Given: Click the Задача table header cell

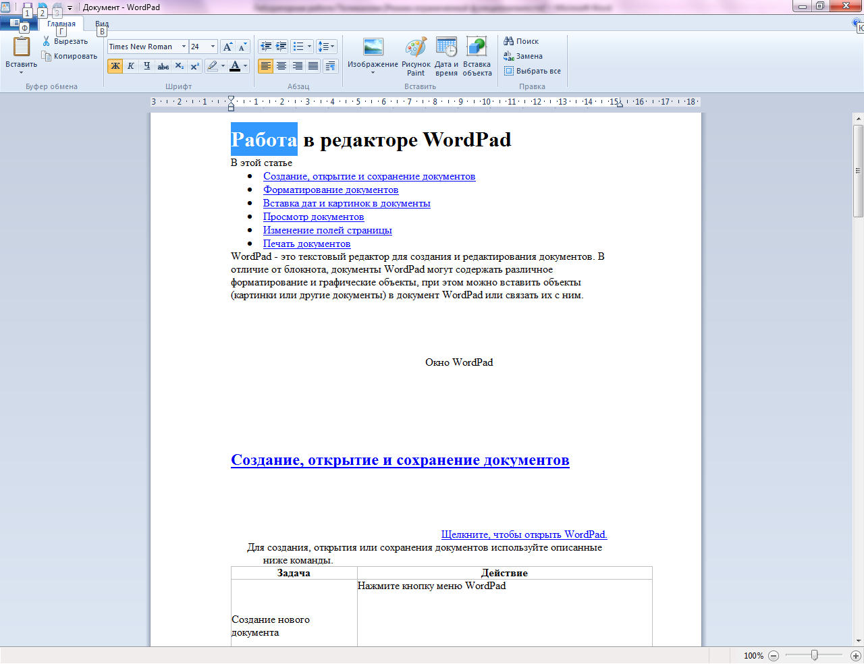Looking at the screenshot, I should [294, 573].
